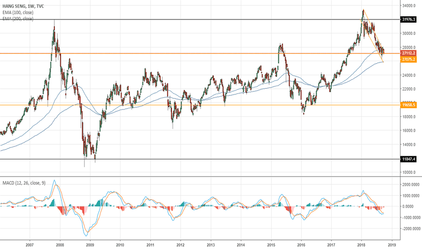Click the 2007 label on time axis
Viewport: 422px width, 249px height.
[x=29, y=245]
